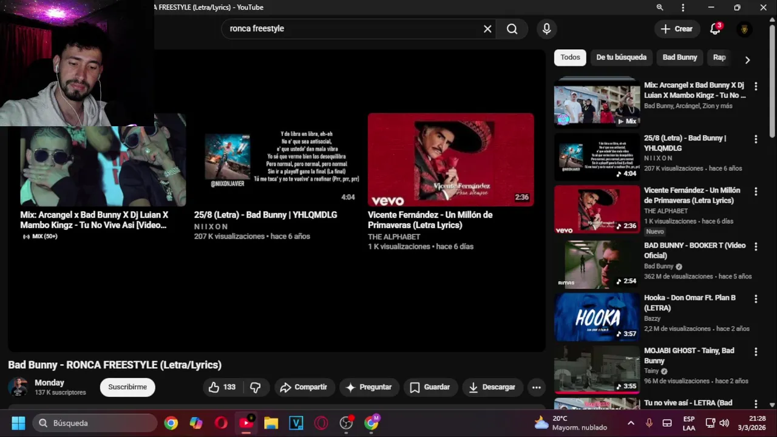Open options menu for Hooka - Don Omar video
Screen dimensions: 777x437
[756, 299]
